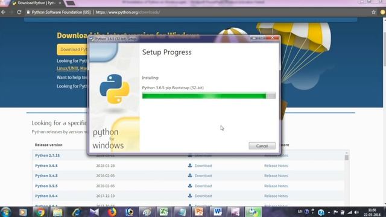The width and height of the screenshot is (386, 217).
Task: Click the EN language indicator
Action: (300, 212)
